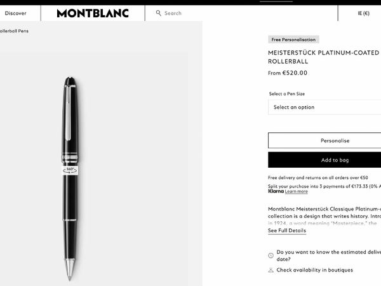Open the 360° view icon on pen

click(70, 170)
